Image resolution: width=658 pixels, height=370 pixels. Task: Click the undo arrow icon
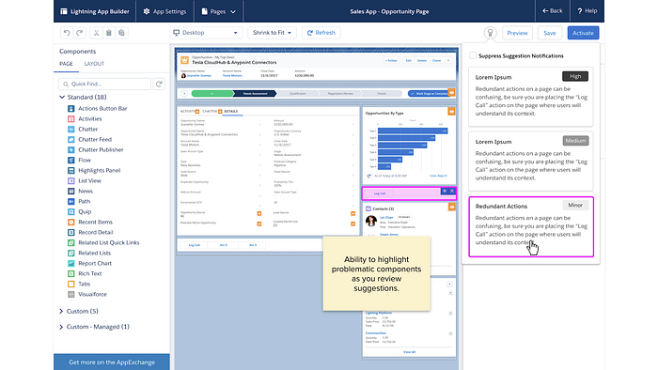(67, 33)
